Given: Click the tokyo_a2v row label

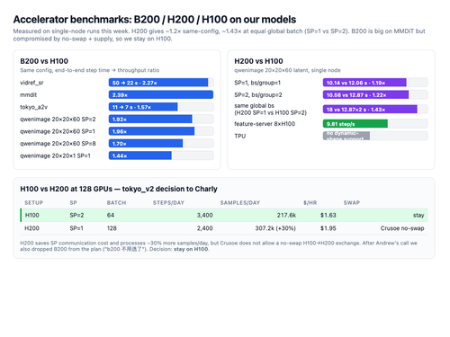Looking at the screenshot, I should 33,107.
